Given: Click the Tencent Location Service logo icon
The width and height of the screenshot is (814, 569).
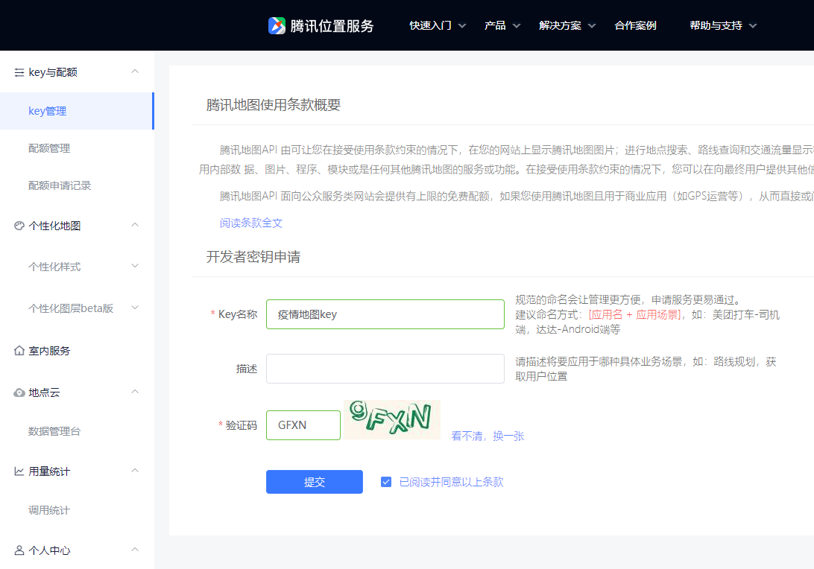Looking at the screenshot, I should [277, 25].
